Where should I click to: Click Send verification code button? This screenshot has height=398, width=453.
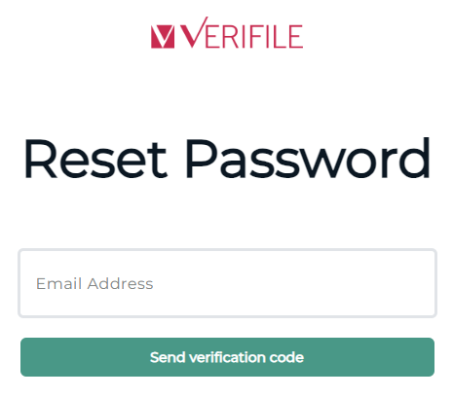(227, 357)
